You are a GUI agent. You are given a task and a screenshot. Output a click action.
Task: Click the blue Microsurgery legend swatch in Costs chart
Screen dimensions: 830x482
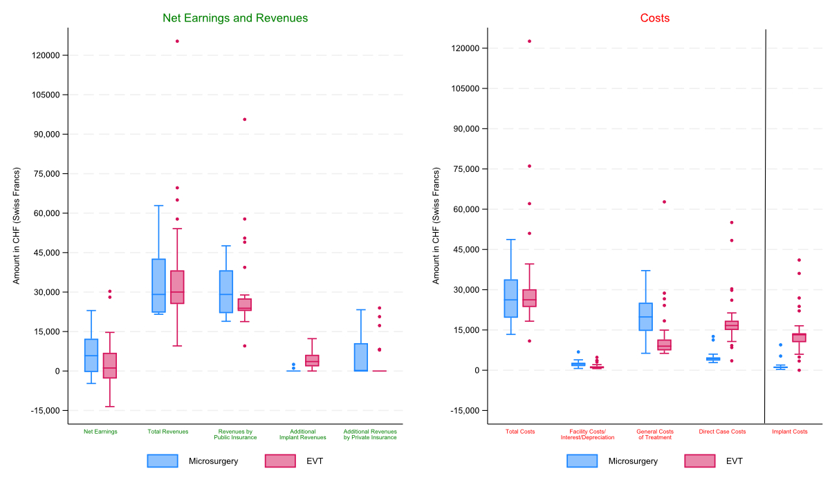(583, 461)
